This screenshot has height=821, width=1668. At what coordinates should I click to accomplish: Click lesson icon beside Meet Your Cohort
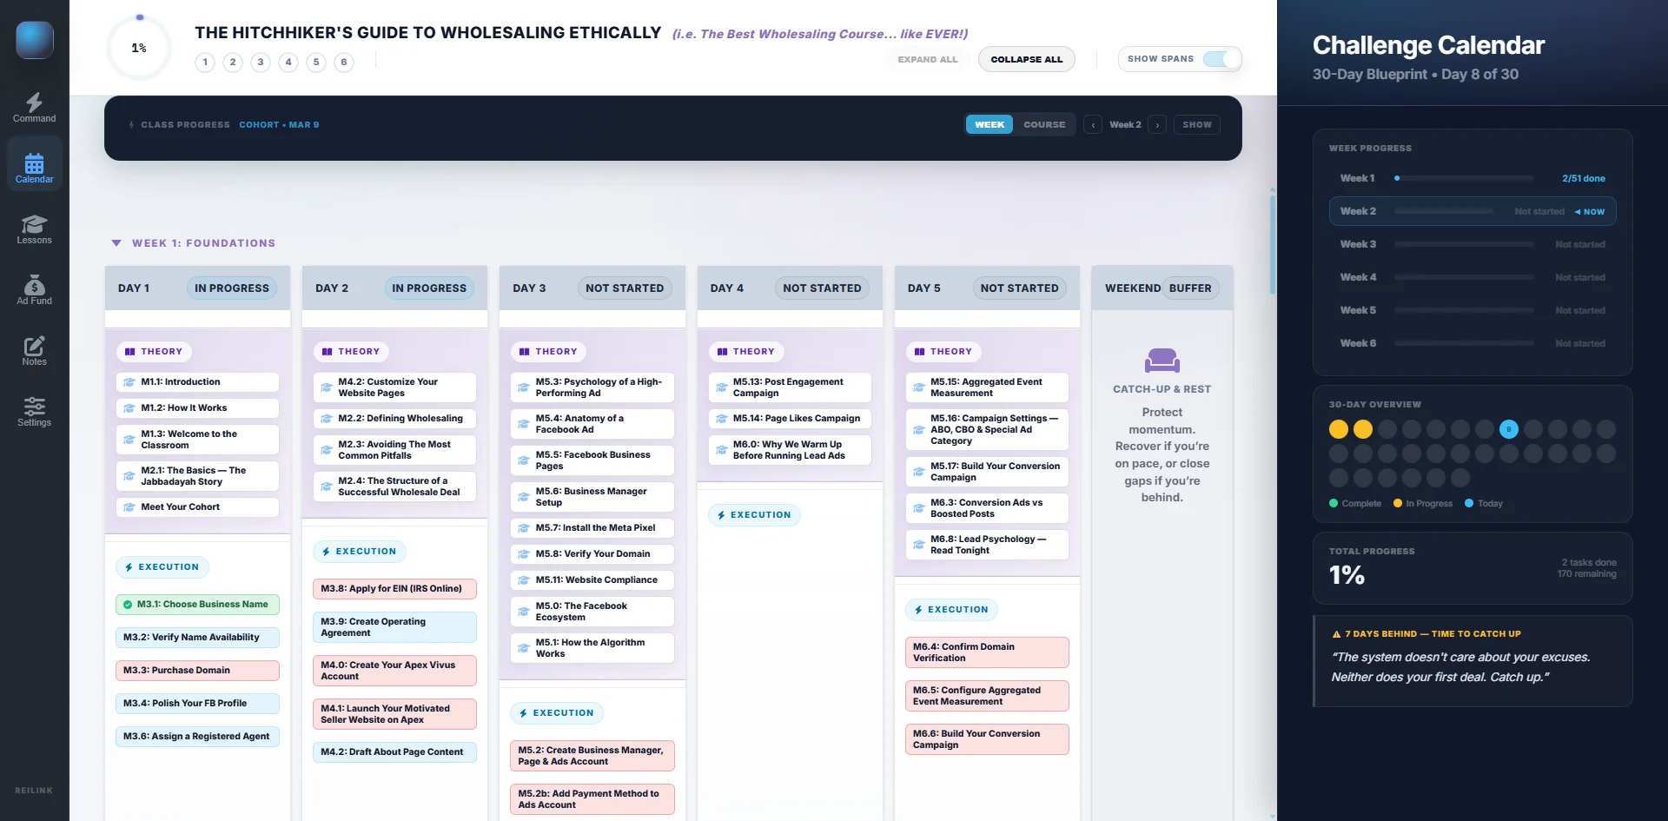point(129,507)
